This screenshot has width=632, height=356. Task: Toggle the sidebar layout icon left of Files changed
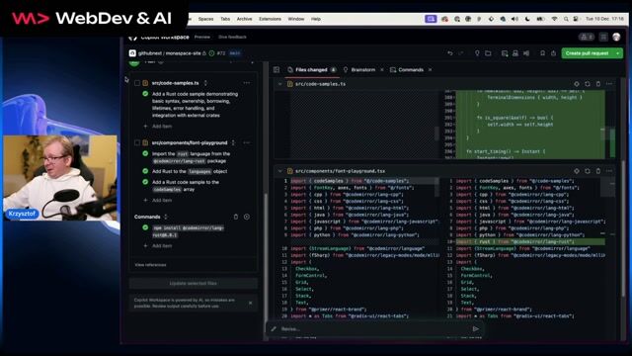tap(276, 70)
